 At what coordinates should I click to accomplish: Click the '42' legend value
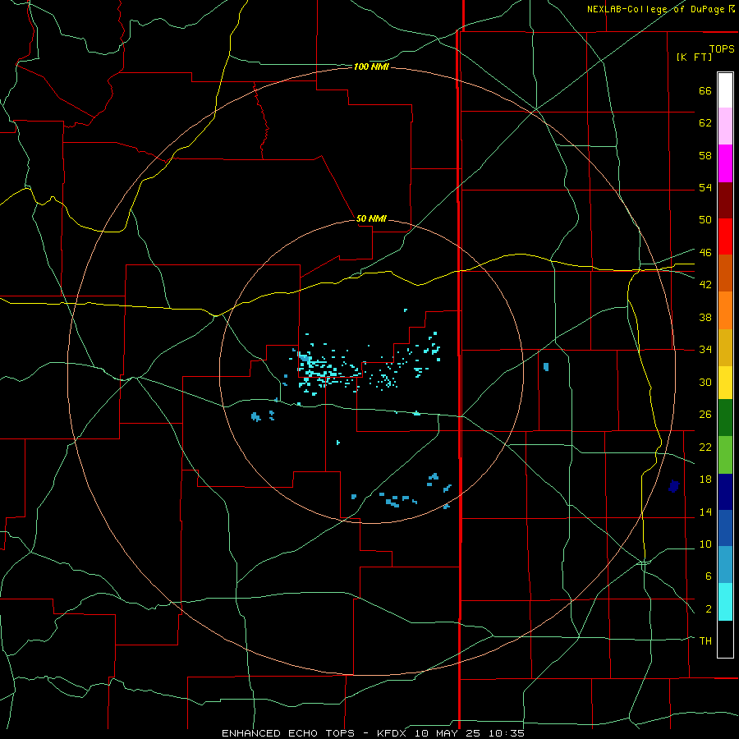(705, 285)
